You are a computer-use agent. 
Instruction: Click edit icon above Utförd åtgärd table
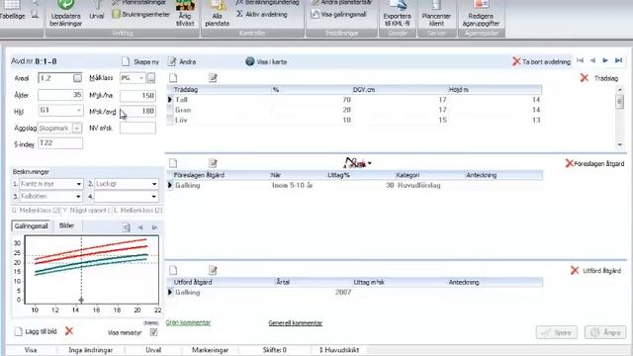213,270
